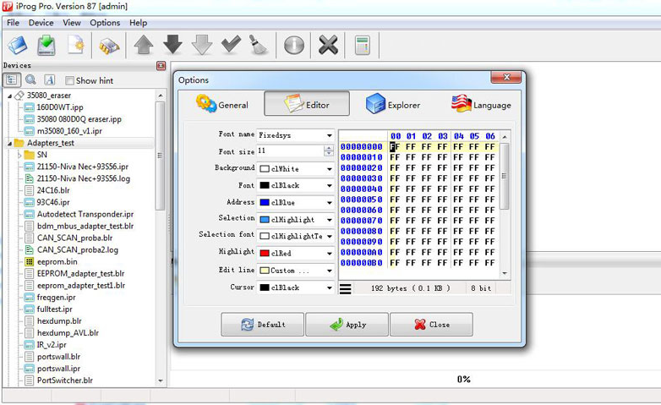The height and width of the screenshot is (405, 661).
Task: Click the first FF byte at 00000000
Action: 395,147
